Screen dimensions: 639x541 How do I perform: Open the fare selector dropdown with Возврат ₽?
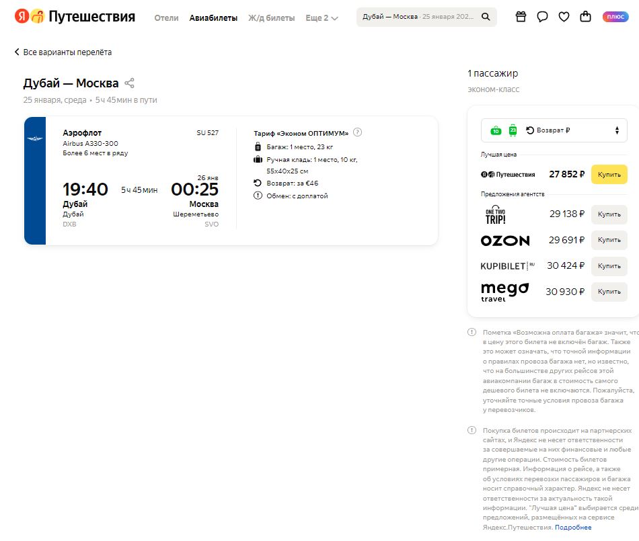(x=554, y=130)
